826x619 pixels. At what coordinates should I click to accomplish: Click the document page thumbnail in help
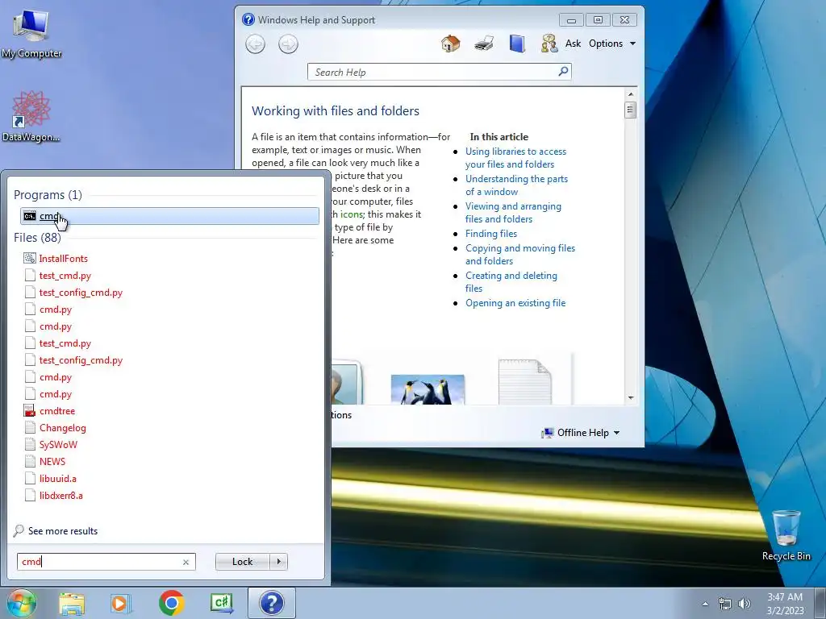pyautogui.click(x=524, y=382)
